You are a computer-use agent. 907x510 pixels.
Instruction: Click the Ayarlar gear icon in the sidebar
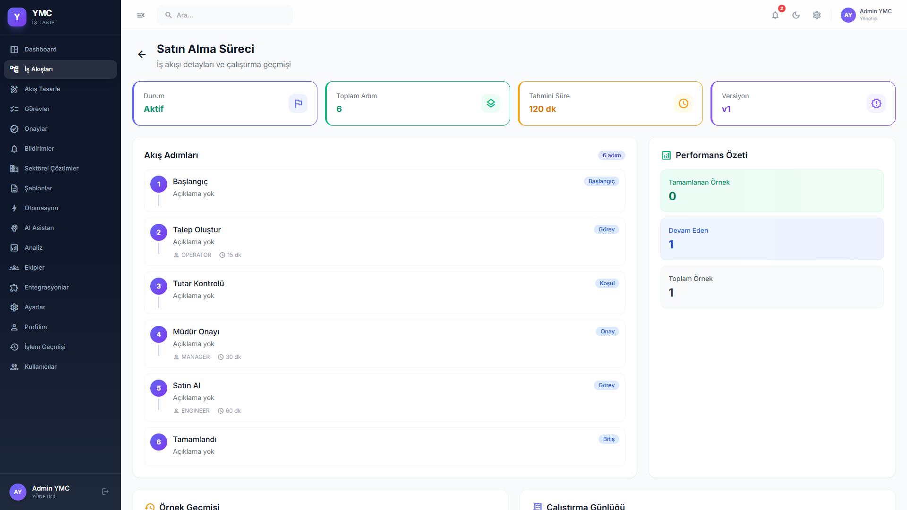(x=14, y=307)
